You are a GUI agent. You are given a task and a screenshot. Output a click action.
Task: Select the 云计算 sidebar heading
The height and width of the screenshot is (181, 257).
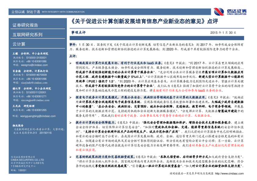(19, 44)
